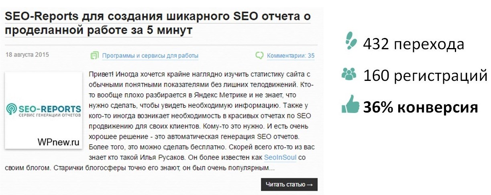The height and width of the screenshot is (195, 491).
Task: Click the footsteps icon beside 432 перехода
Action: coord(351,41)
